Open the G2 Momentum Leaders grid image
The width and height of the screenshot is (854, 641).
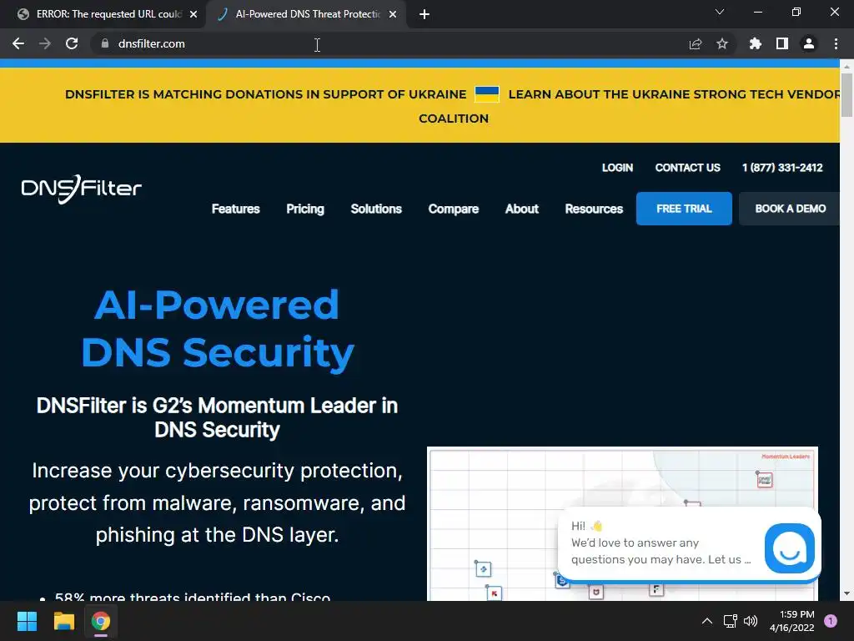pos(622,524)
